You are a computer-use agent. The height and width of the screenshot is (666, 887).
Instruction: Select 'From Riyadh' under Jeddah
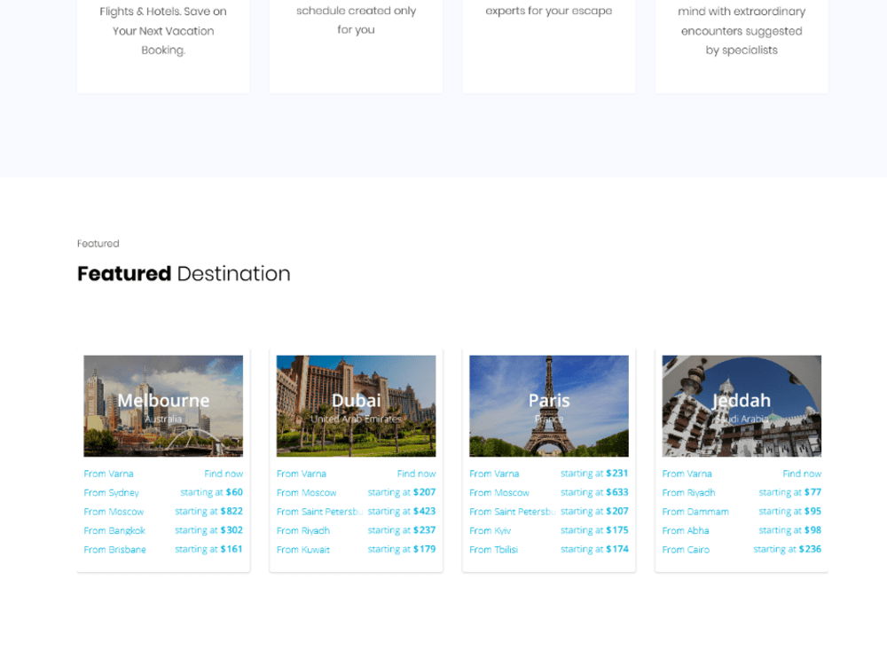pos(689,492)
